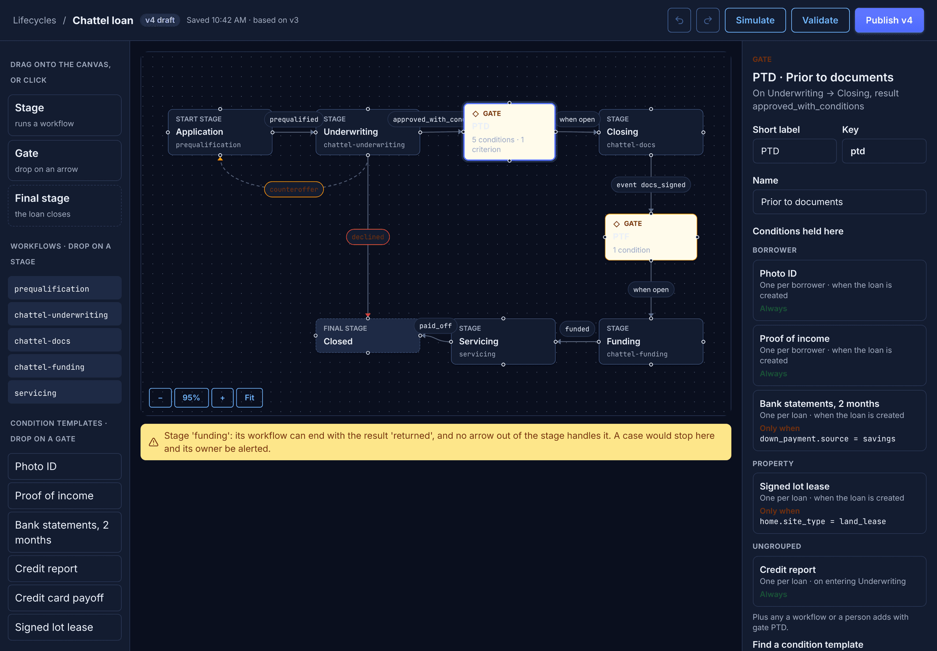
Task: Select the chattel-funding workflow chip
Action: pos(65,367)
